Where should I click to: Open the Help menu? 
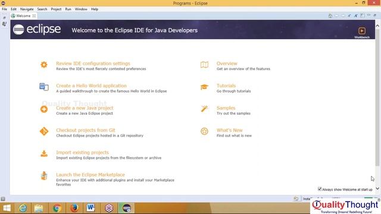click(95, 10)
